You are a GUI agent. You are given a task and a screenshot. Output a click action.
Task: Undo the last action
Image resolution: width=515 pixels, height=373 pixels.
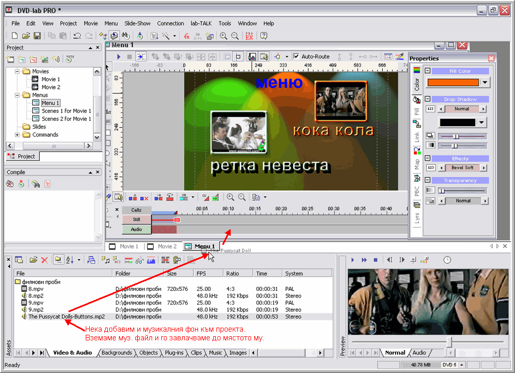pos(77,36)
